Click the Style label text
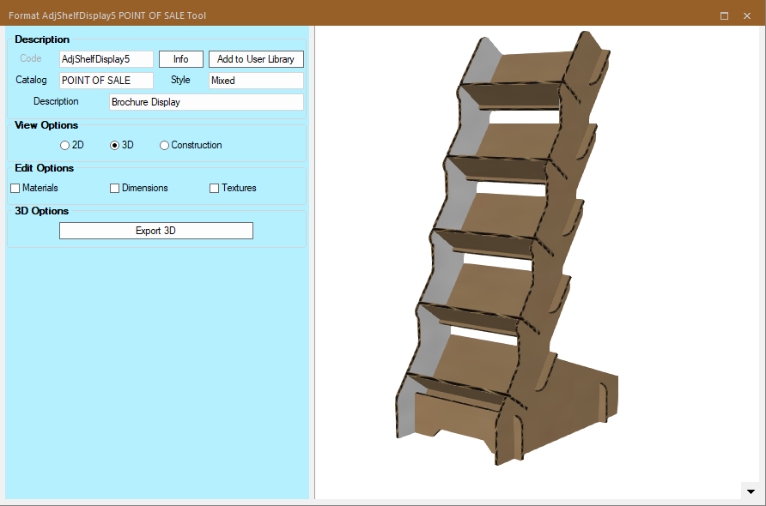This screenshot has height=506, width=766. coord(180,80)
